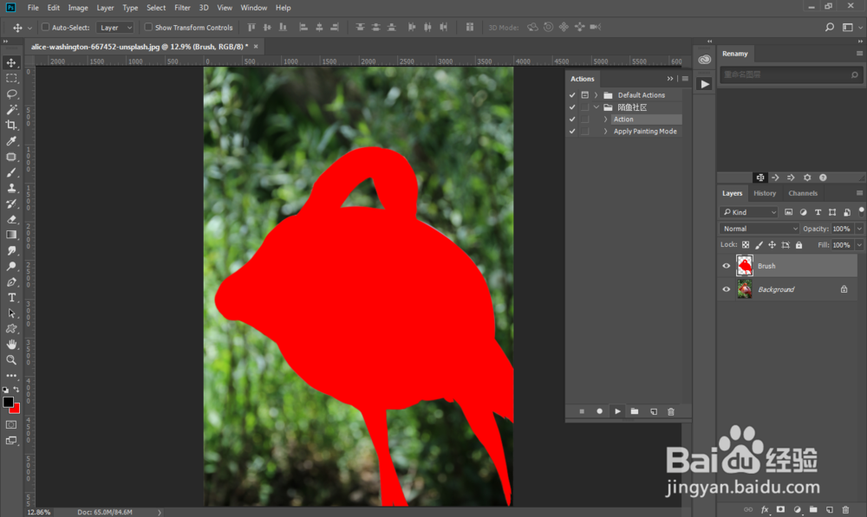Open layer style fx menu
The width and height of the screenshot is (867, 517).
[765, 509]
